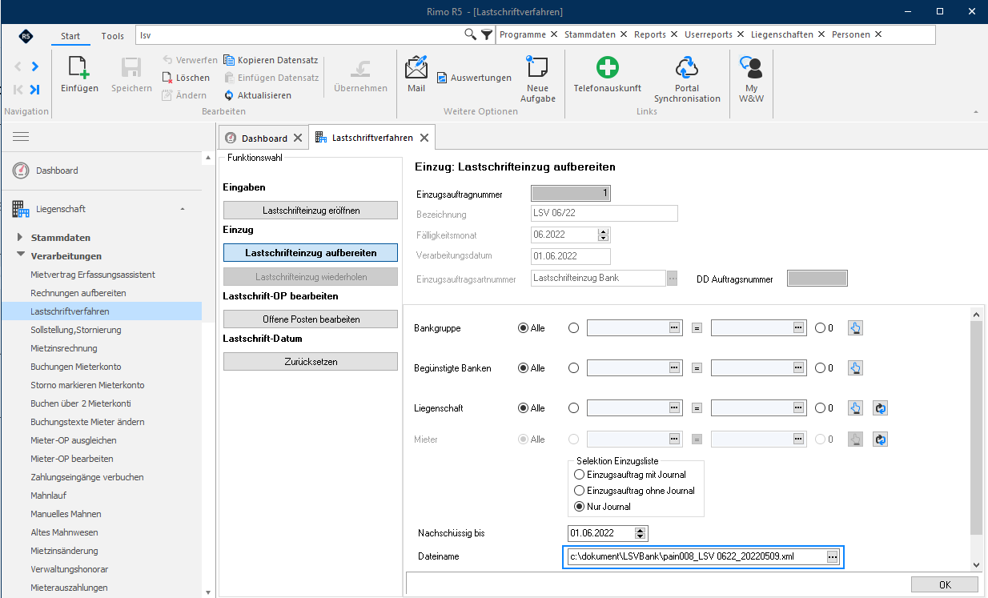This screenshot has height=598, width=988.
Task: Open My W&W
Action: [x=751, y=78]
